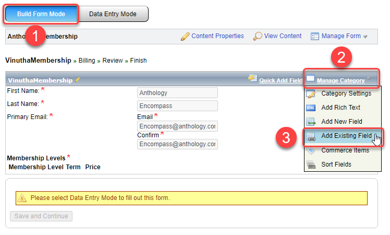This screenshot has height=235, width=390.
Task: Click the Manage Form icon
Action: pyautogui.click(x=315, y=37)
